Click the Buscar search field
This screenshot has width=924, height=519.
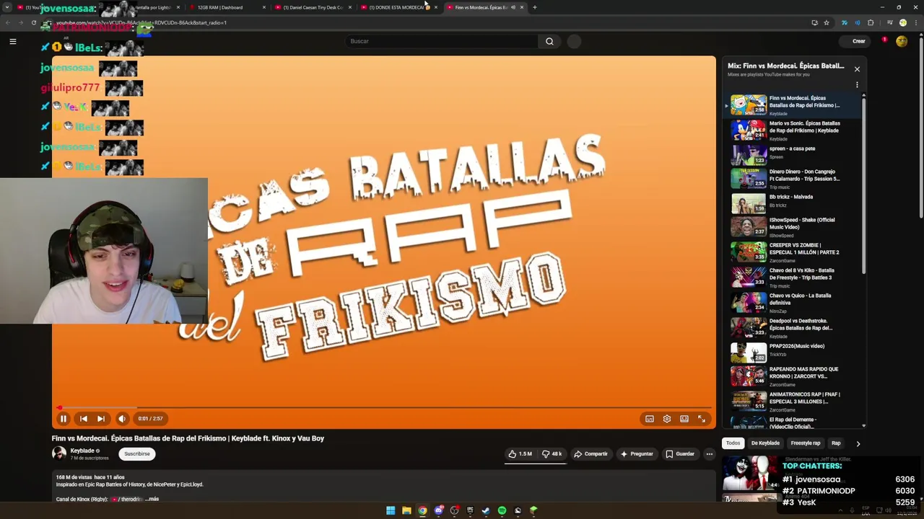(x=440, y=41)
